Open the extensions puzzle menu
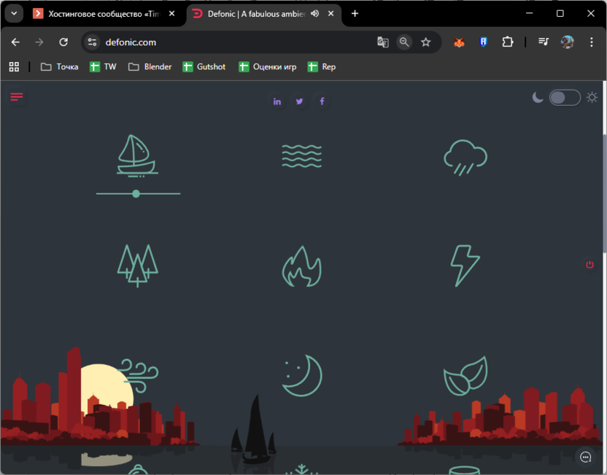 tap(508, 42)
